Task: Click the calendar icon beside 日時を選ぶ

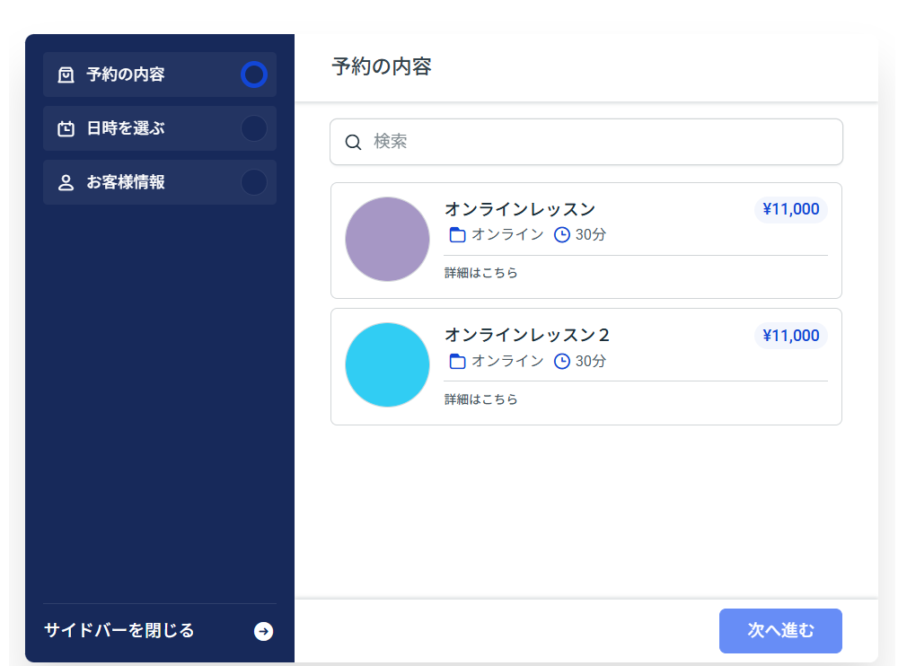Action: click(x=66, y=128)
